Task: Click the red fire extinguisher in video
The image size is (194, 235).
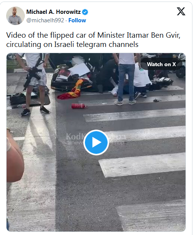Action: coord(79,106)
